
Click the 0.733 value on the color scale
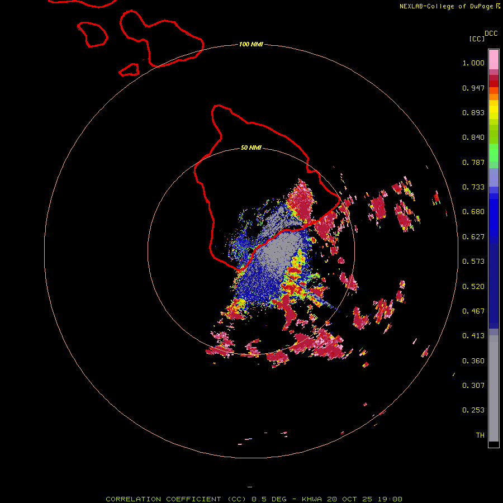[473, 187]
